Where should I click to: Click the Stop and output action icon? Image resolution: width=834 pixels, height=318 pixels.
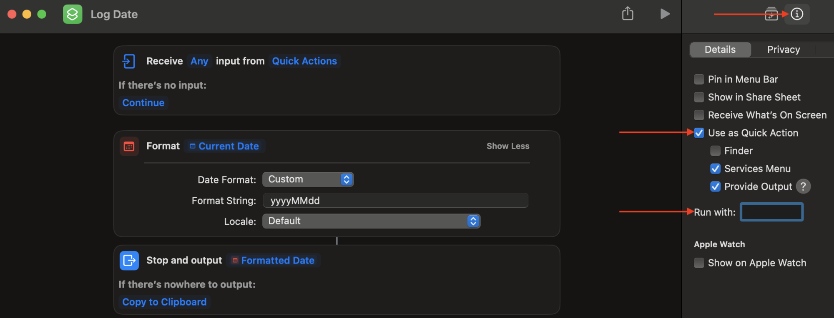click(129, 261)
